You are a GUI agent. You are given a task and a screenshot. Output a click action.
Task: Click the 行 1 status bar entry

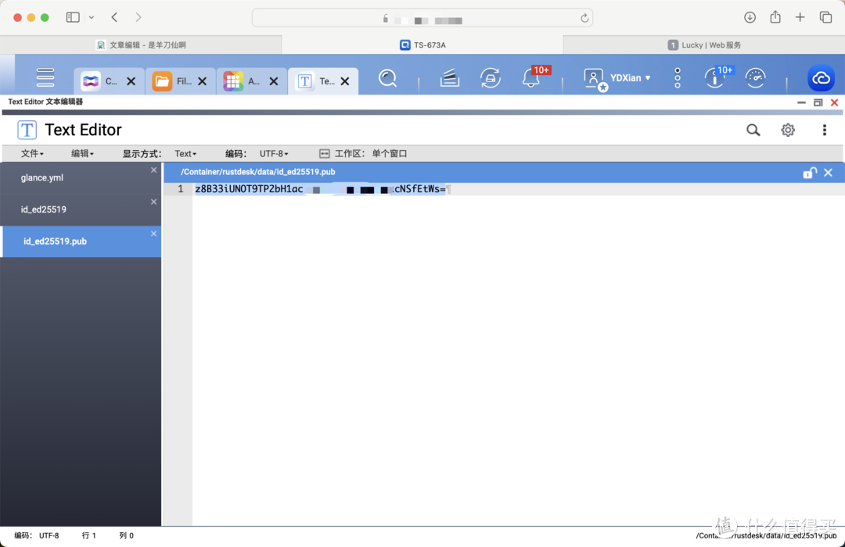89,535
